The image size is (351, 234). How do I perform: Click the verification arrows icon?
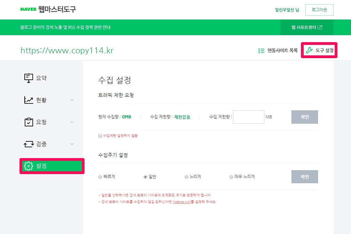point(29,144)
